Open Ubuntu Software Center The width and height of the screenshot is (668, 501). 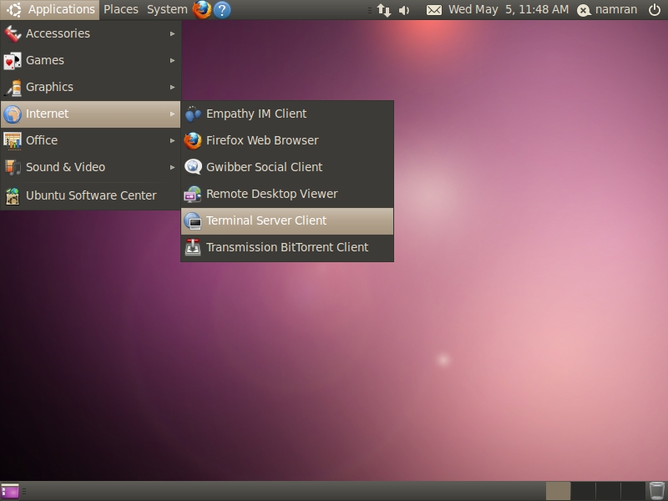(x=90, y=195)
